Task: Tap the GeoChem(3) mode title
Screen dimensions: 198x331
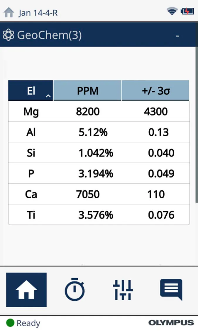Action: pos(49,35)
